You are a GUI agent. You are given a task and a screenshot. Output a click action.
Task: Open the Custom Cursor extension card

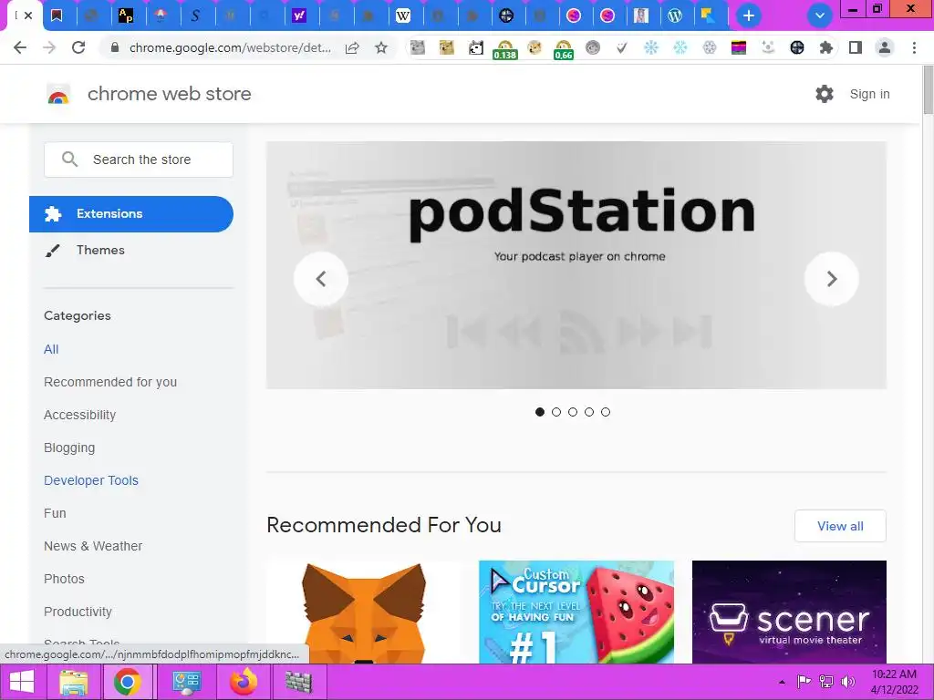click(x=576, y=612)
